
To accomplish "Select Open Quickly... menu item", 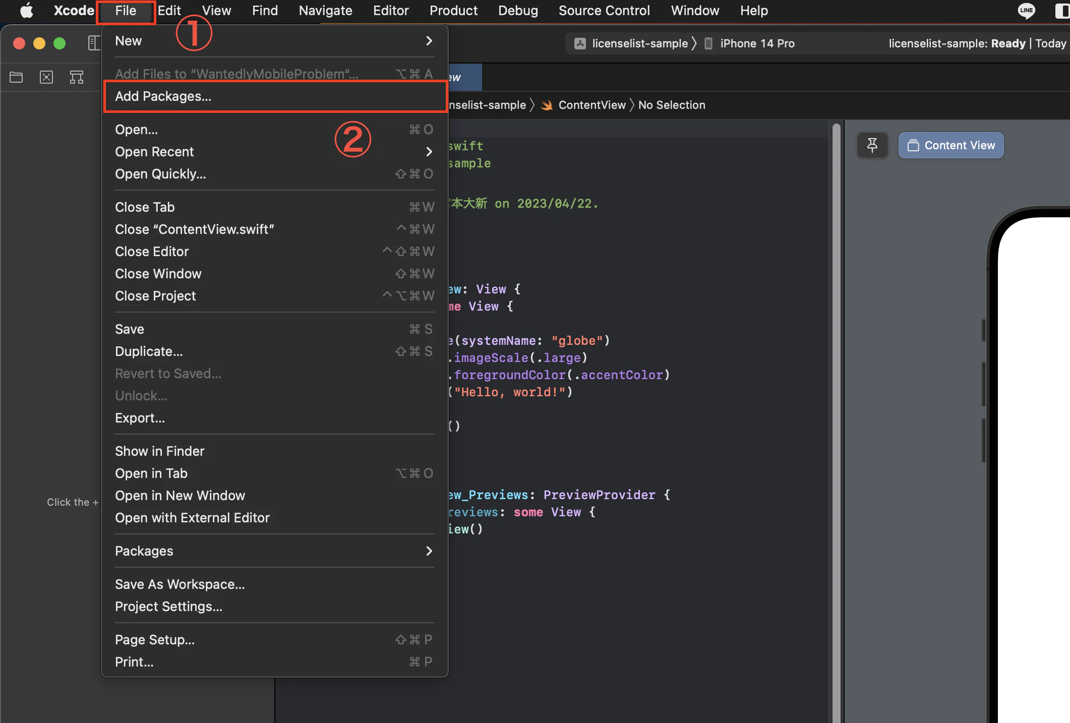I will [275, 174].
